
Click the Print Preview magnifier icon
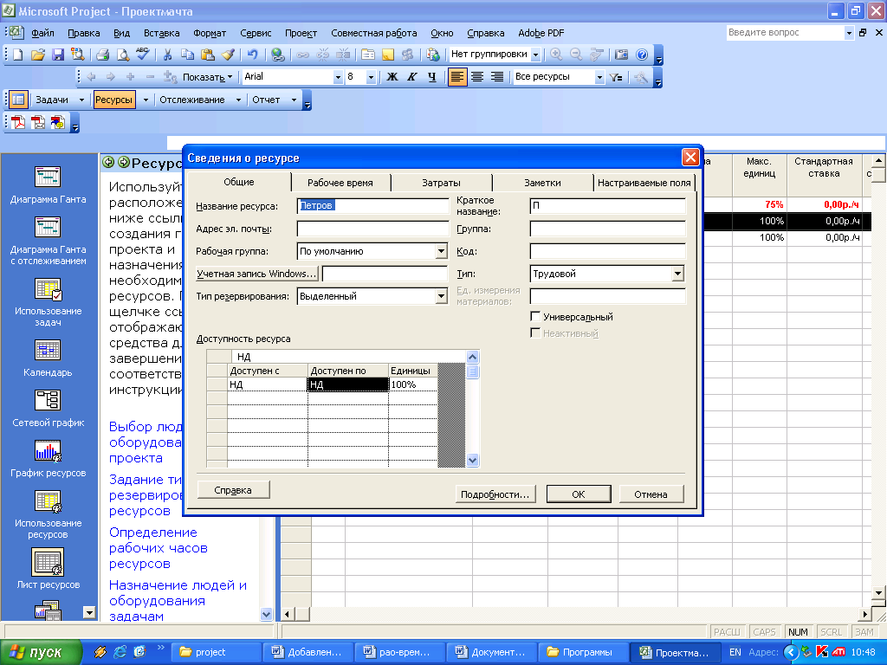[122, 55]
